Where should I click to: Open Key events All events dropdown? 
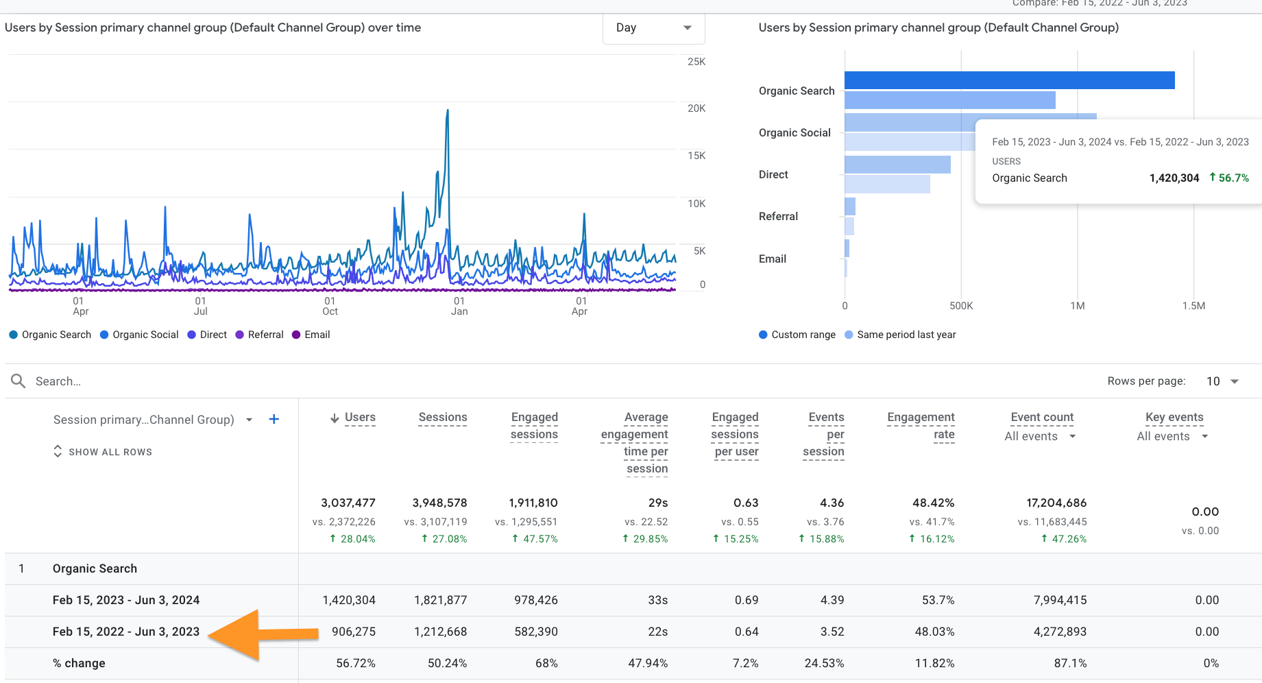pyautogui.click(x=1172, y=437)
